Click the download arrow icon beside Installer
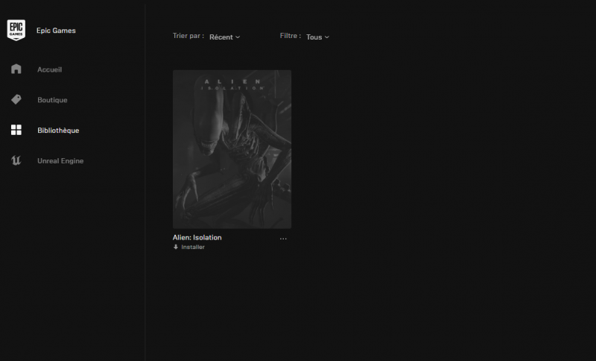Image resolution: width=596 pixels, height=361 pixels. tap(176, 247)
